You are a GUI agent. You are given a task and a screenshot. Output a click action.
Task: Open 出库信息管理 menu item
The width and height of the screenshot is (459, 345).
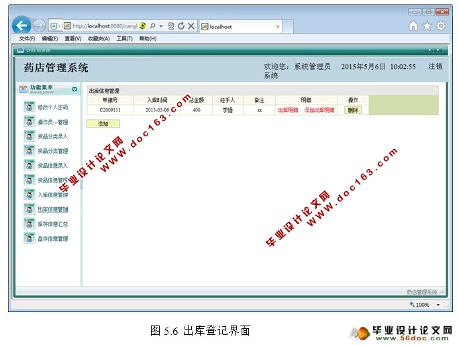tap(53, 209)
